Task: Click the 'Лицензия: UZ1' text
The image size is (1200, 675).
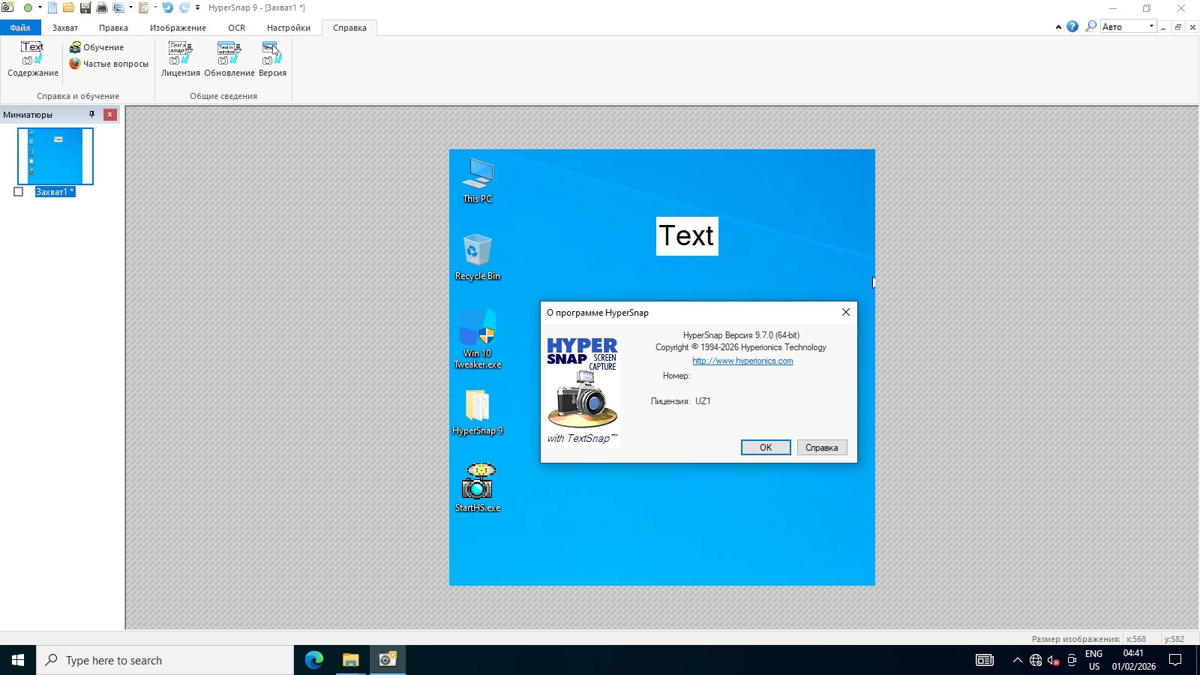Action: [680, 401]
